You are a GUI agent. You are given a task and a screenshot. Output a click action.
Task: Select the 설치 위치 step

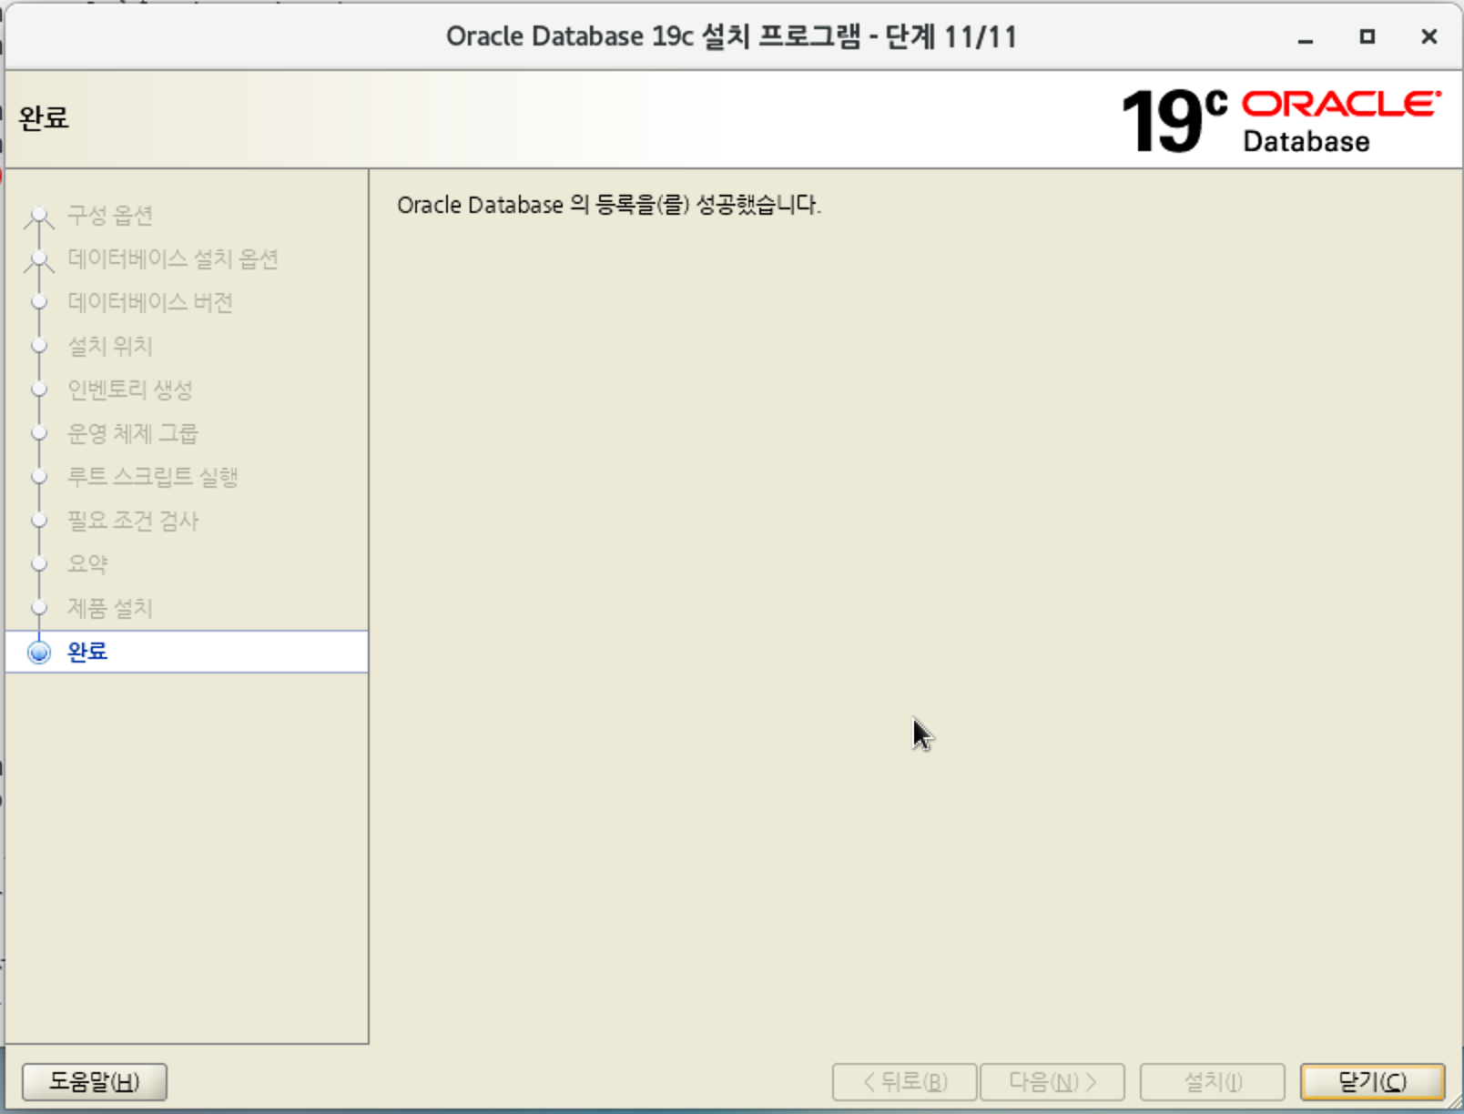110,346
